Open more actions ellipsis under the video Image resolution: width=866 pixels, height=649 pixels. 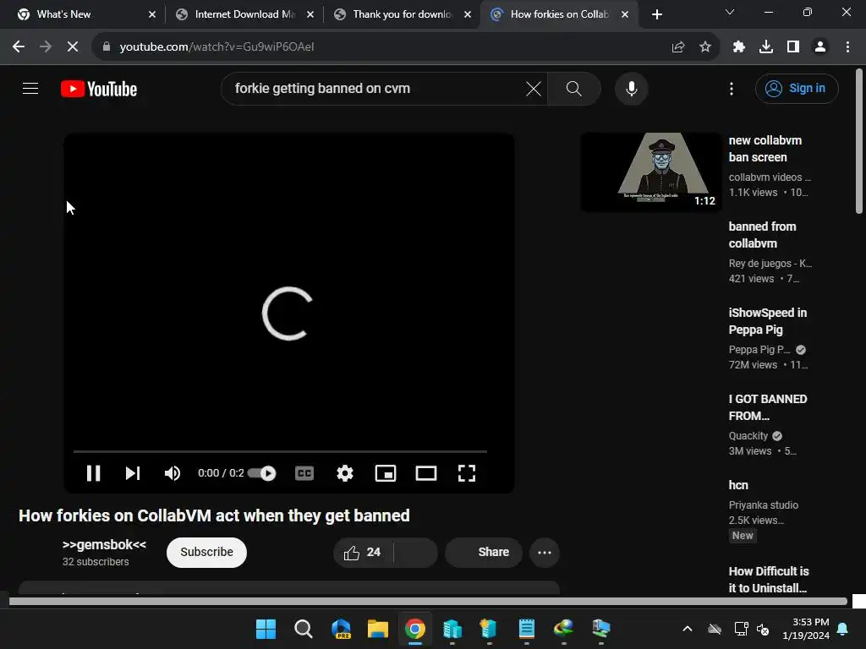(545, 553)
